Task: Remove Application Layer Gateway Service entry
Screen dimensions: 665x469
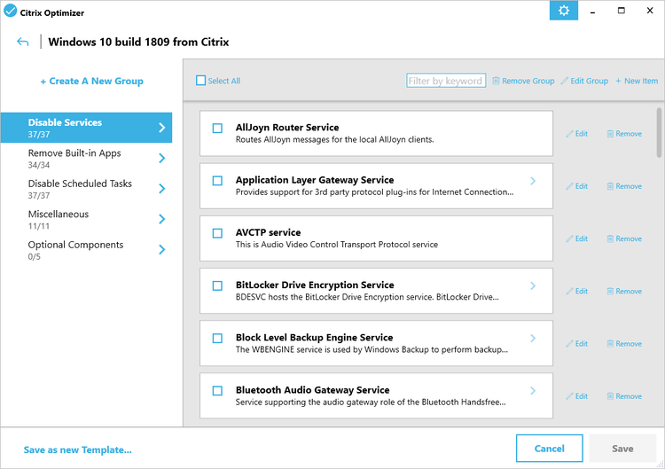Action: click(x=624, y=186)
